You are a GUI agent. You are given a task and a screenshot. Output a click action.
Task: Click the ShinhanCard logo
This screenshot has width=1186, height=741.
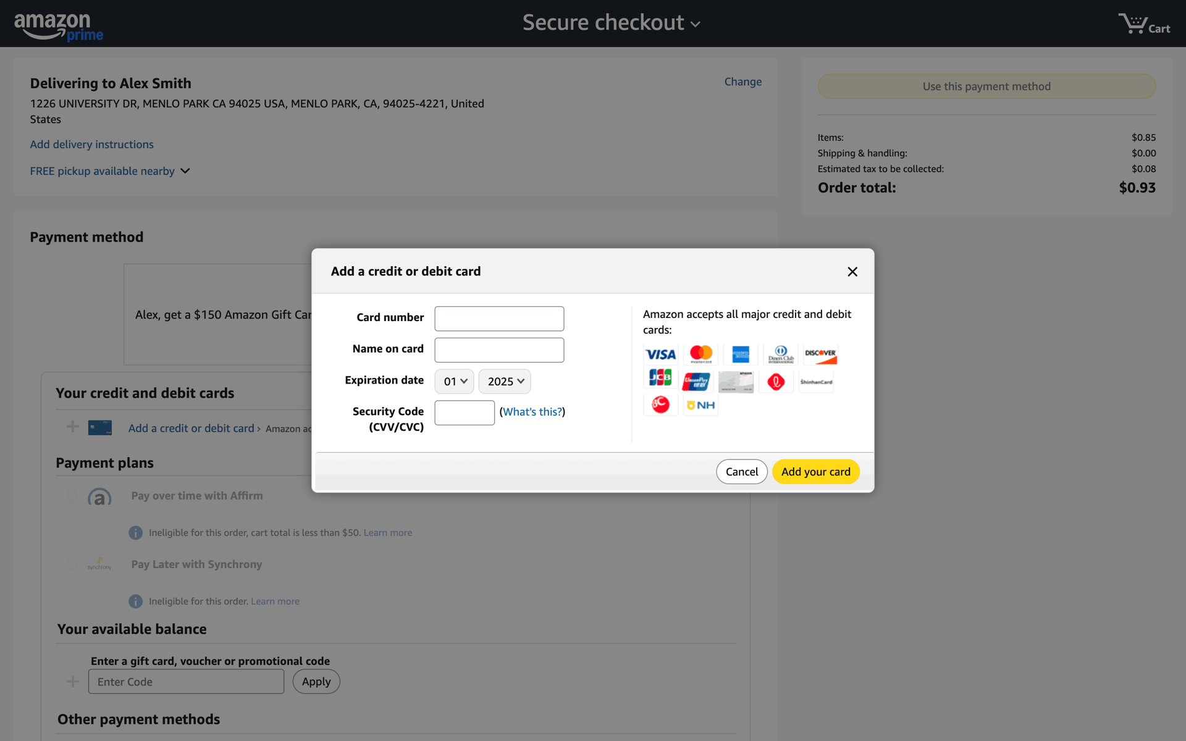816,382
